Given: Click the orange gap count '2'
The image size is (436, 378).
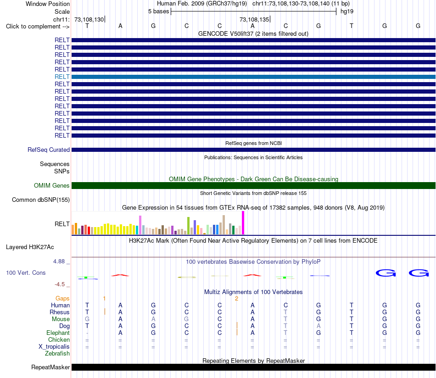Looking at the screenshot, I should tap(236, 299).
